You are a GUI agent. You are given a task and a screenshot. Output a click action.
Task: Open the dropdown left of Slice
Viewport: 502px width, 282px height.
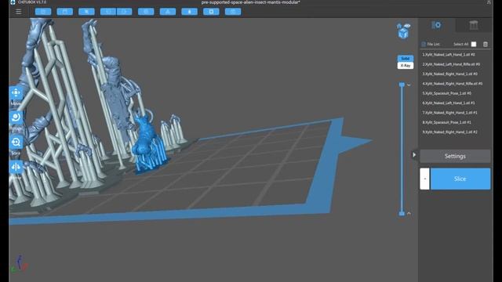424,179
